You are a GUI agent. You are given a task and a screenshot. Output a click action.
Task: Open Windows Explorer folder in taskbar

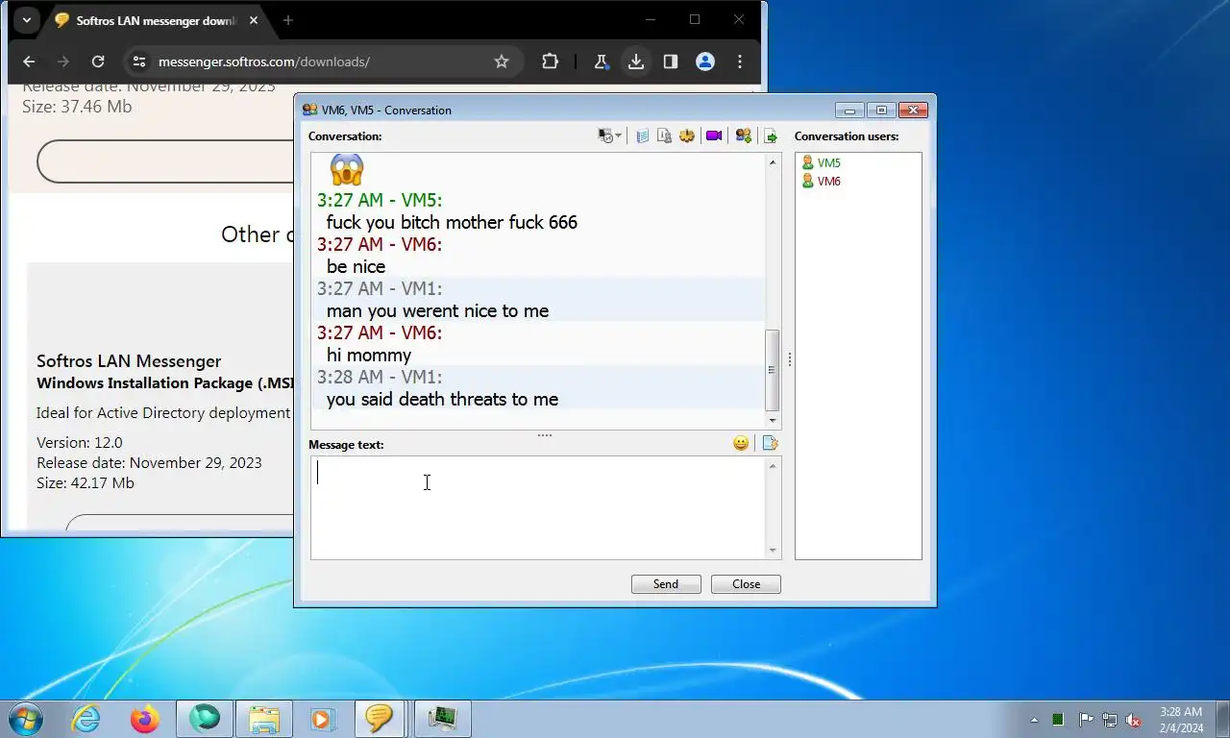pyautogui.click(x=264, y=719)
